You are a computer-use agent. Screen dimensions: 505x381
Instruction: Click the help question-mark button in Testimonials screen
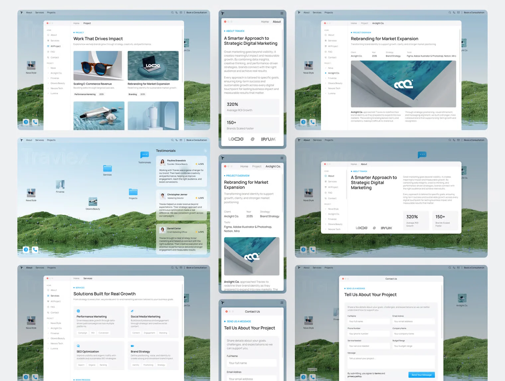26,250
